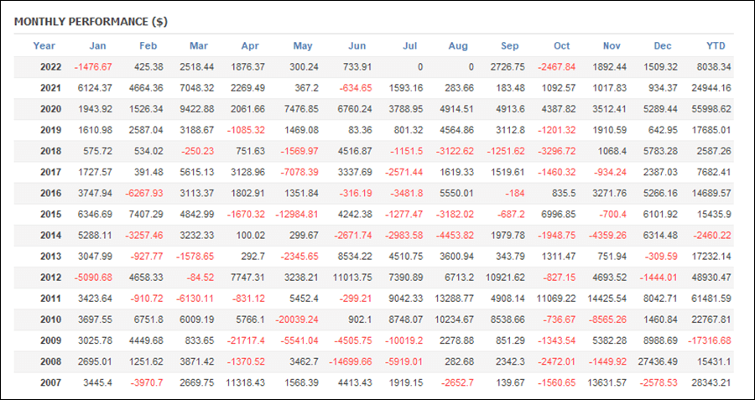Click the Year column header
The height and width of the screenshot is (400, 755).
pos(44,46)
